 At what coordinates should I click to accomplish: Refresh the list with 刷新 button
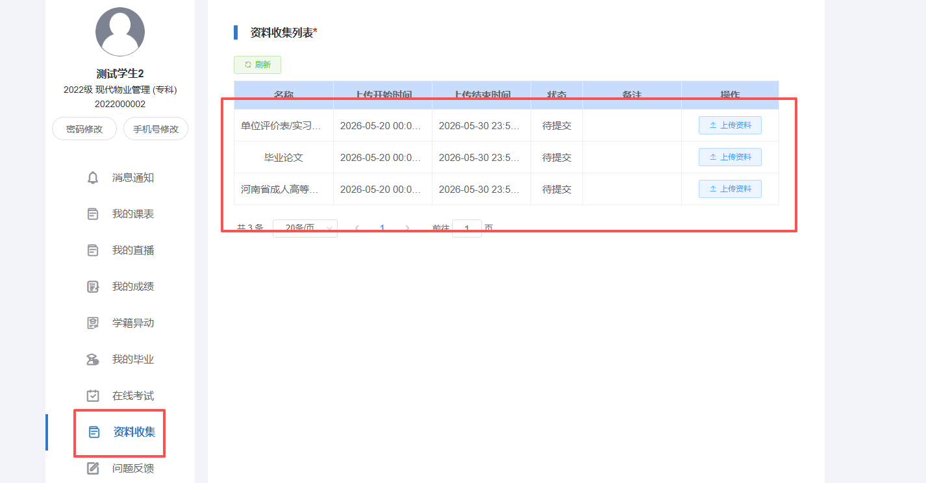pos(257,65)
